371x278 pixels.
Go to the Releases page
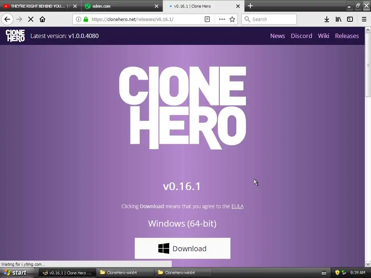click(x=347, y=36)
